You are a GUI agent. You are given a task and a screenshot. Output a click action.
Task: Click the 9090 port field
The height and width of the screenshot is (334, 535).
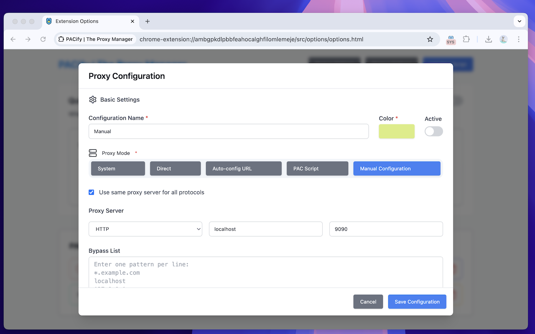pos(386,229)
